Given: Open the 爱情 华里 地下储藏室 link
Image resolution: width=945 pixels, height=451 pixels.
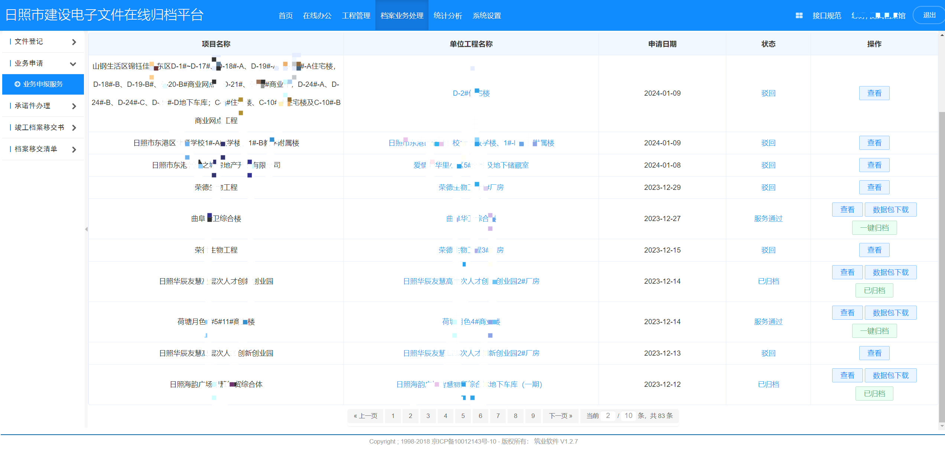Looking at the screenshot, I should (x=471, y=165).
